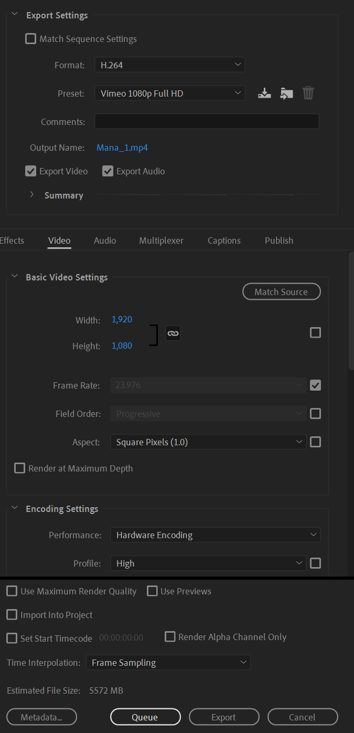This screenshot has height=733, width=354.
Task: Enable Render Alpha Channel Only
Action: tap(170, 636)
